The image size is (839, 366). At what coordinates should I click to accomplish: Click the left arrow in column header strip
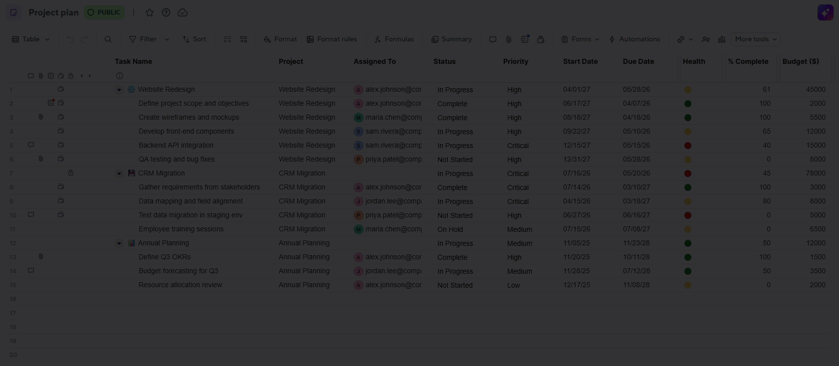82,76
